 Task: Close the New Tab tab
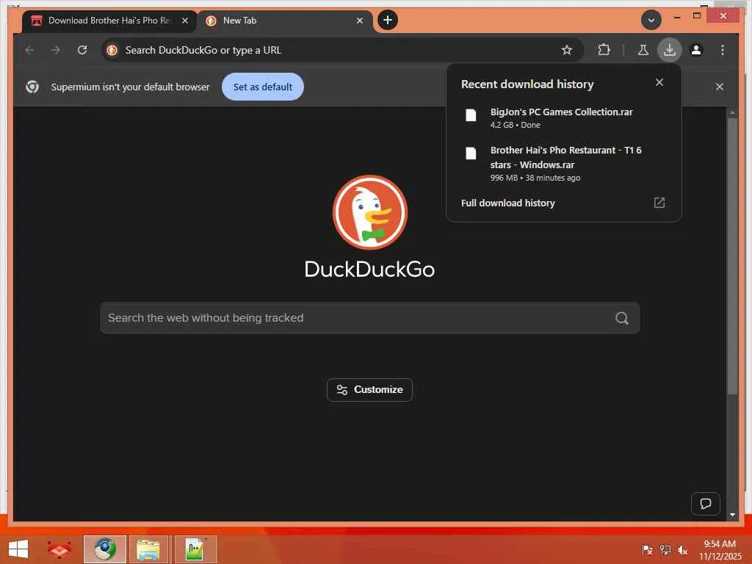click(x=360, y=21)
